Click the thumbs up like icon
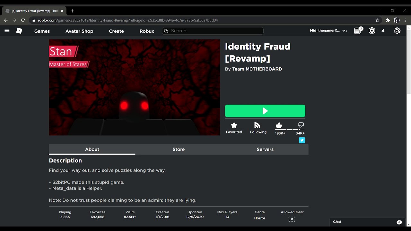 click(x=279, y=125)
